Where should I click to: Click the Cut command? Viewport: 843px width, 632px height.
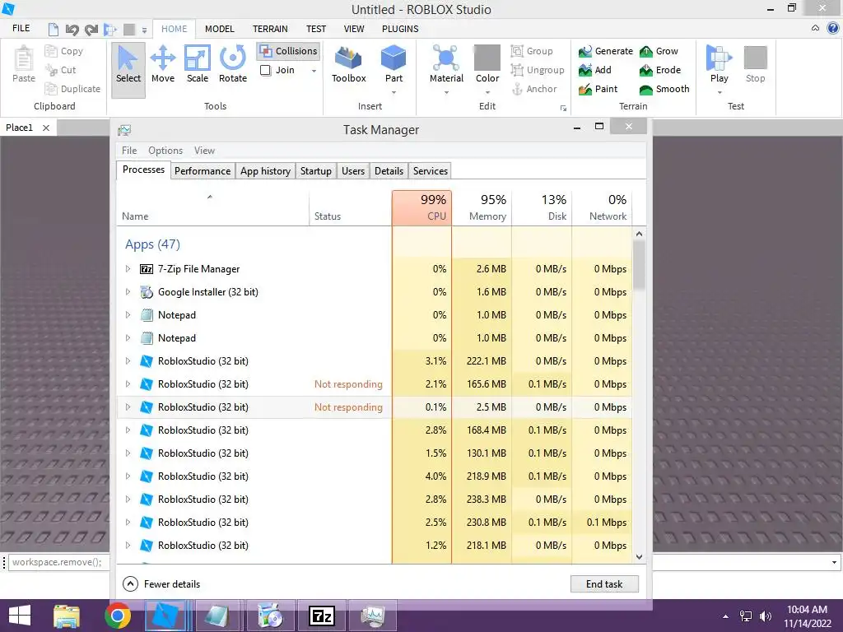pos(60,70)
